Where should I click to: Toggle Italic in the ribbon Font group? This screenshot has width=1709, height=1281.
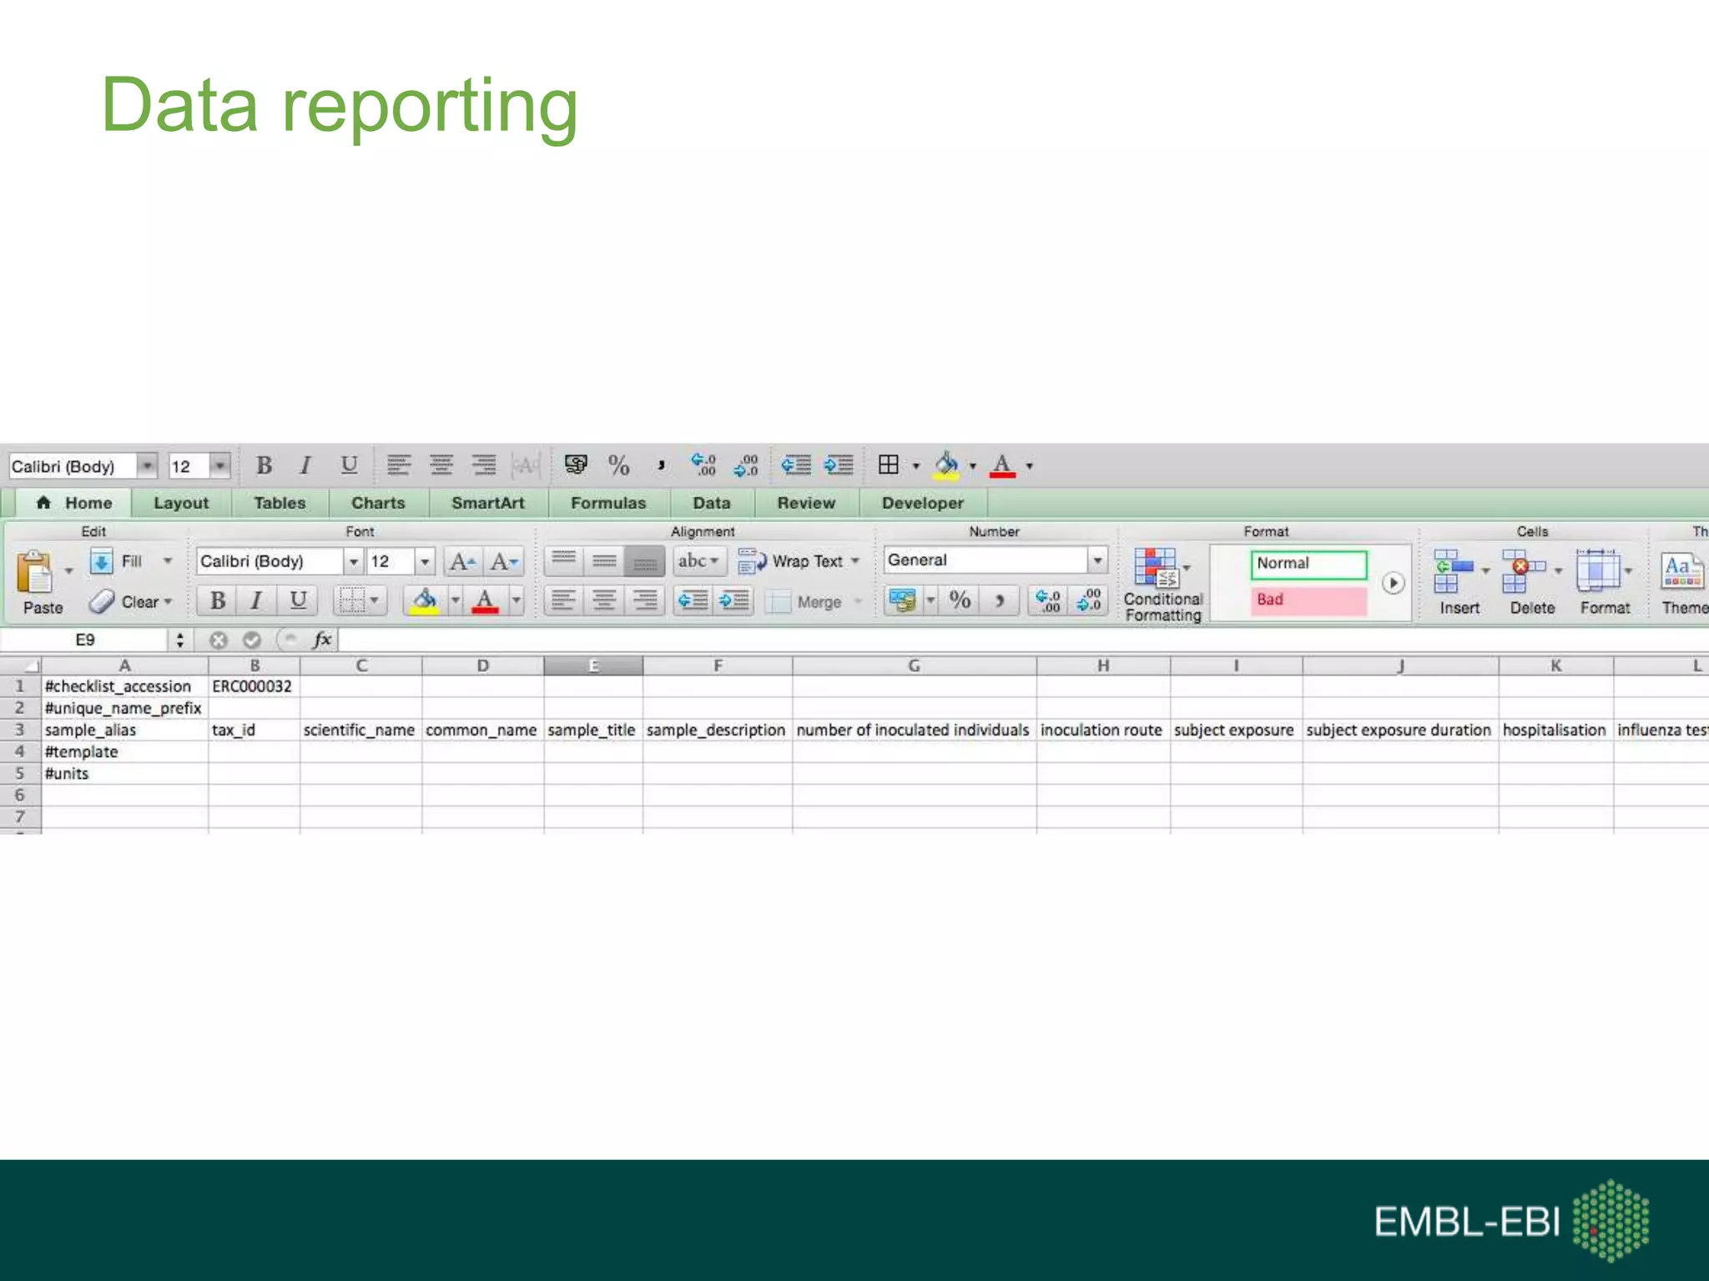257,600
